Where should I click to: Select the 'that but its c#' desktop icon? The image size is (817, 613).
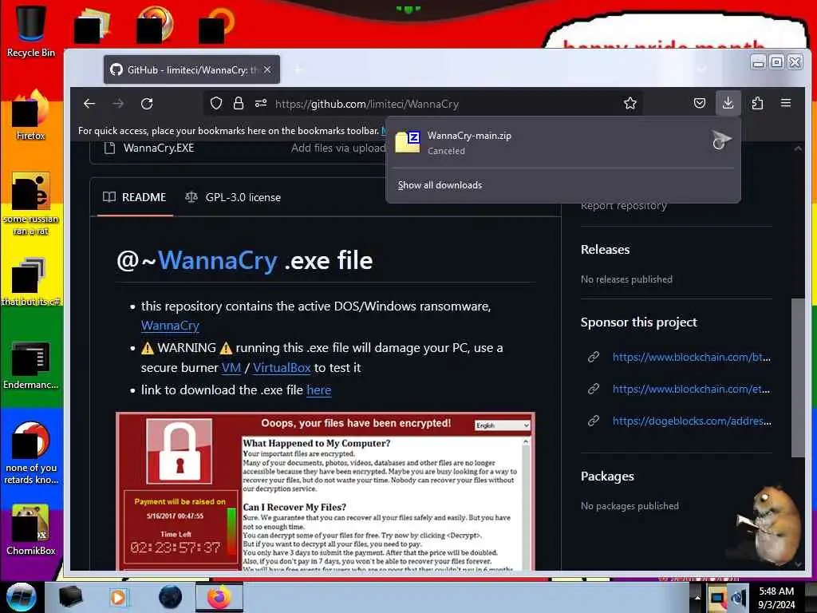[x=31, y=282]
